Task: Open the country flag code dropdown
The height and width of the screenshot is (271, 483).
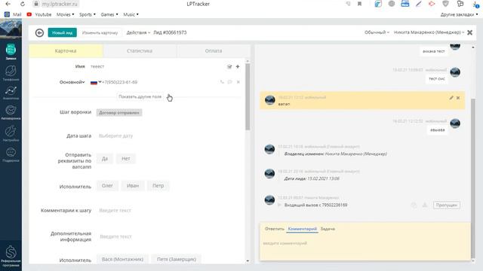Action: tap(96, 82)
